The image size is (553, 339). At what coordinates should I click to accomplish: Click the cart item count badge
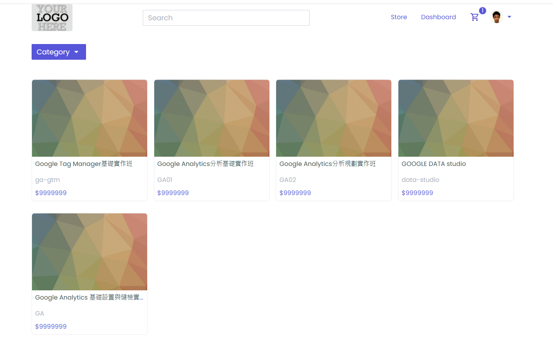coord(482,11)
